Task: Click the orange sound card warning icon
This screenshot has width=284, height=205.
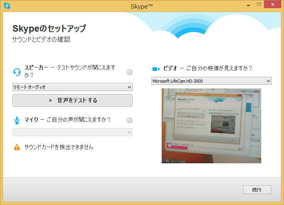Action: point(17,147)
